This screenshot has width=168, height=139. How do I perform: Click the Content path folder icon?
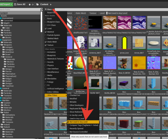click(x=38, y=4)
